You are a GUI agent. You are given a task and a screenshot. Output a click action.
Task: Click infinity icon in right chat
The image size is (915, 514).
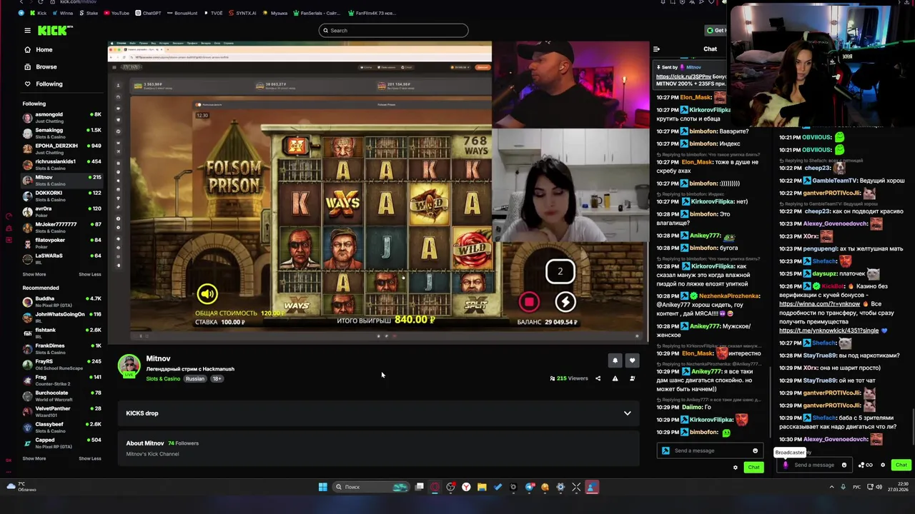point(869,465)
